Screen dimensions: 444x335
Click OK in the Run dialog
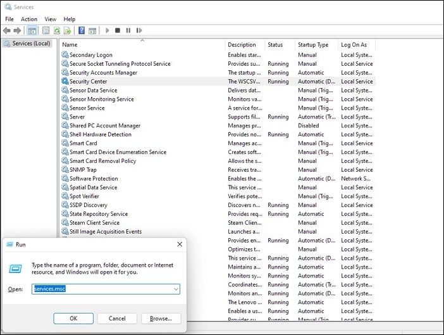point(73,319)
